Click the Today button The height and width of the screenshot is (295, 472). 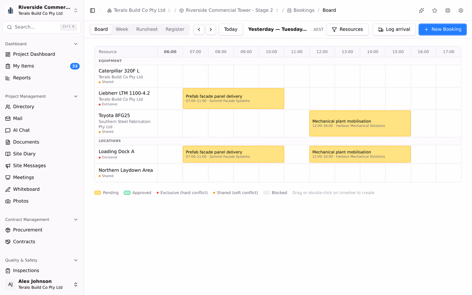pyautogui.click(x=231, y=29)
